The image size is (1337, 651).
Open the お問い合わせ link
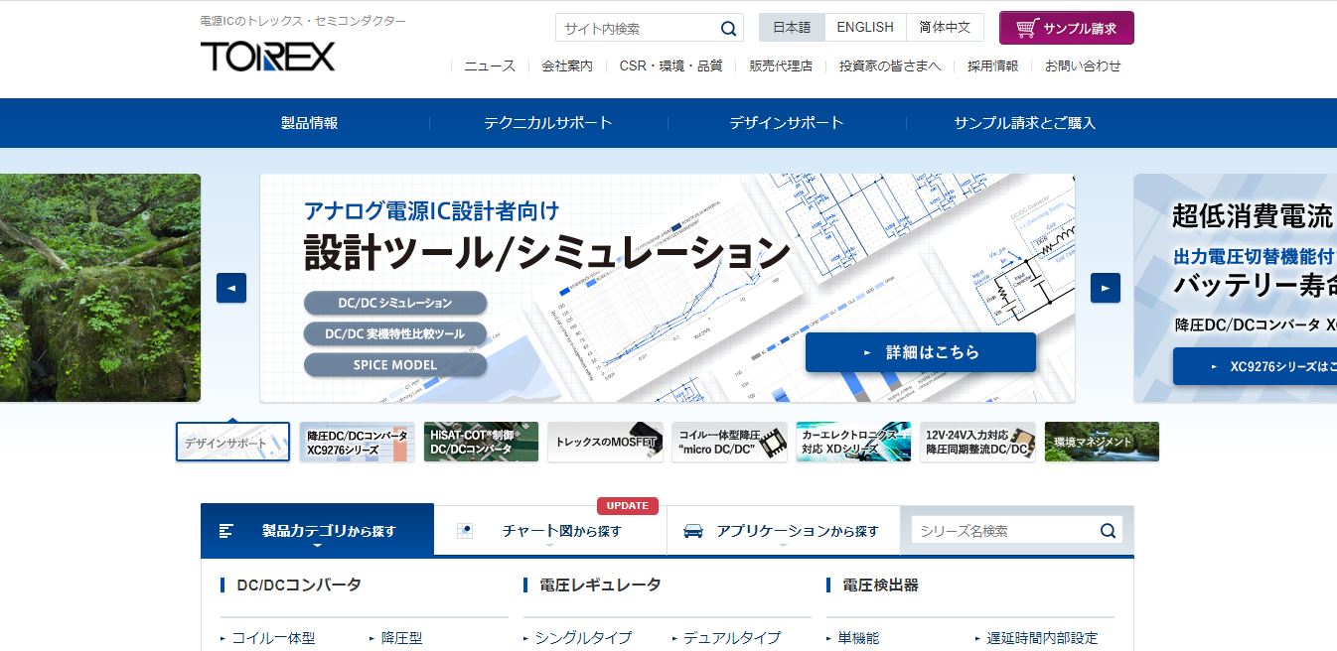point(1083,65)
